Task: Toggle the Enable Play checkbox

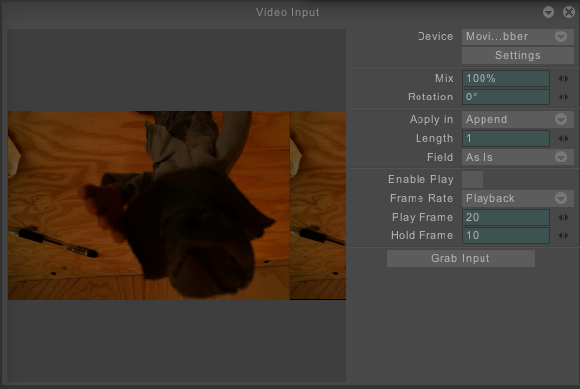Action: (472, 179)
